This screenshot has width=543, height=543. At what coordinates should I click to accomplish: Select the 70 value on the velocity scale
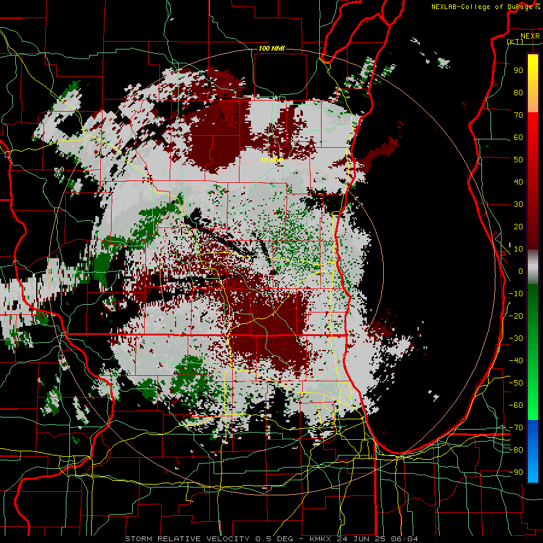click(518, 115)
